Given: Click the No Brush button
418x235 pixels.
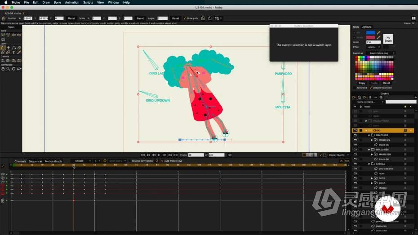Looking at the screenshot, I should 388,39.
